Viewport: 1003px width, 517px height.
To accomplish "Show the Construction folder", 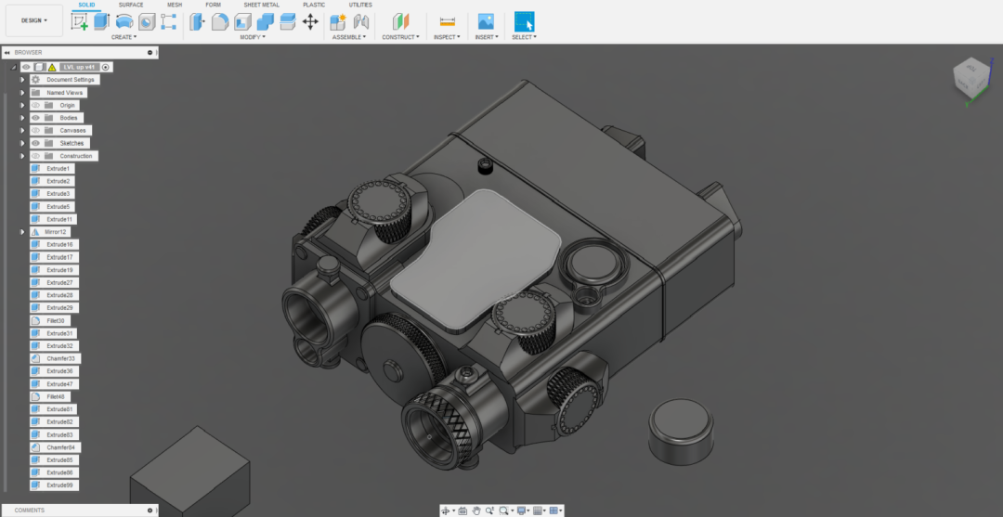I will point(36,156).
